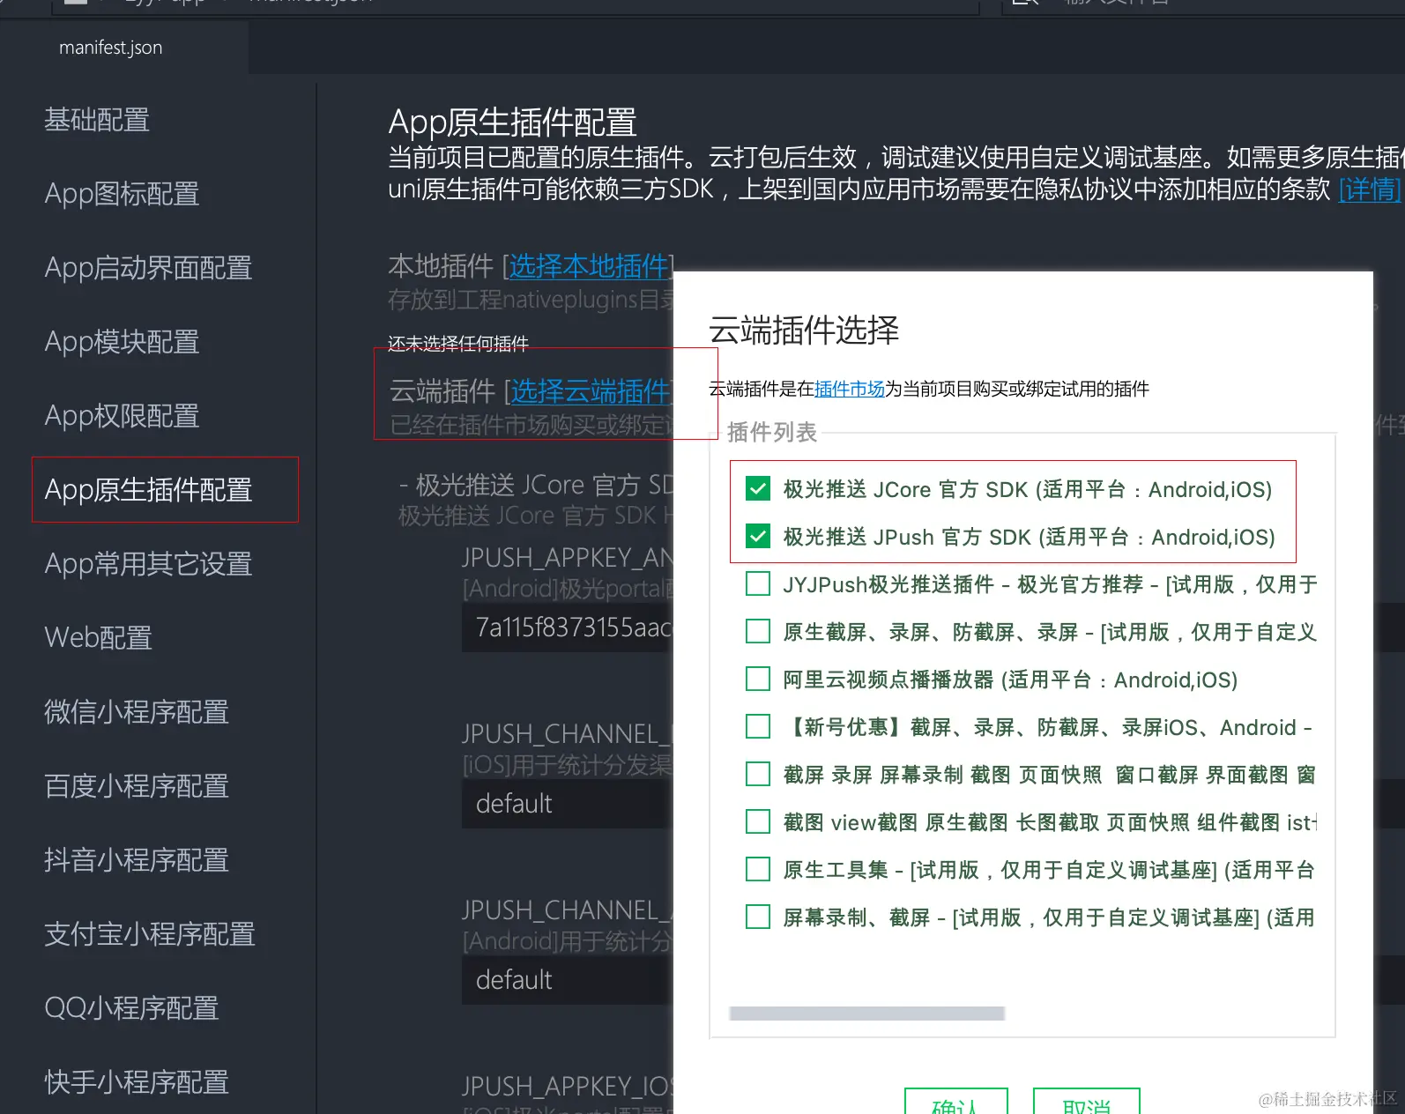Click the 云端插件选择 dialog title

coord(804,330)
